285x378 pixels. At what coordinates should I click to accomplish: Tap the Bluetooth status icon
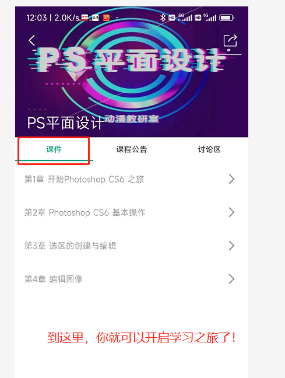163,17
